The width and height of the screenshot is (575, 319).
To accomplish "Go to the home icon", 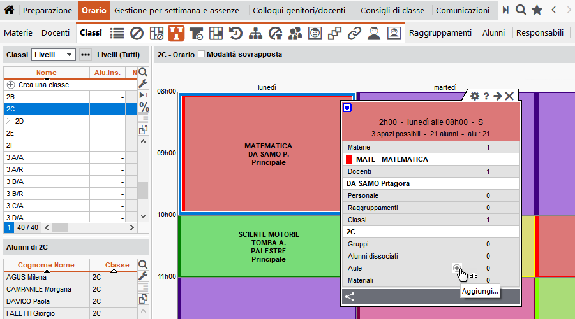I will click(x=9, y=10).
